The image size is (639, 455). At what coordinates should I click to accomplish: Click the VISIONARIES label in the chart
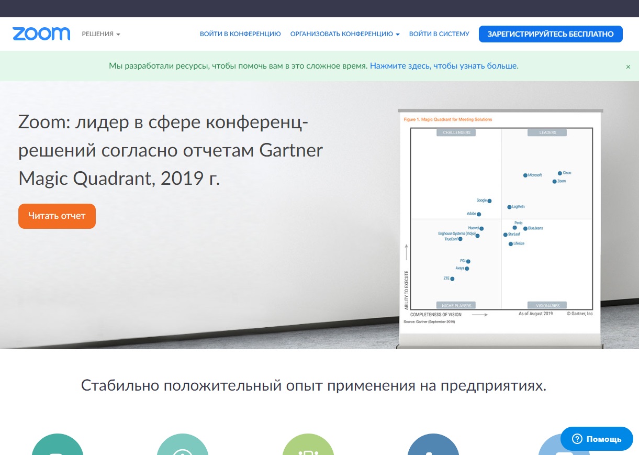pyautogui.click(x=548, y=305)
